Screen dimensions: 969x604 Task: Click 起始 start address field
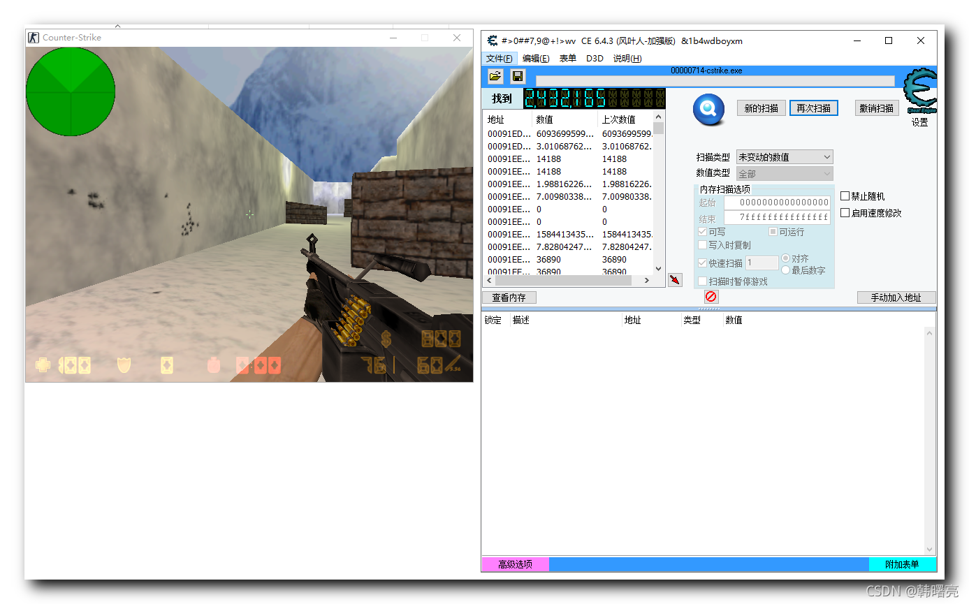[777, 202]
